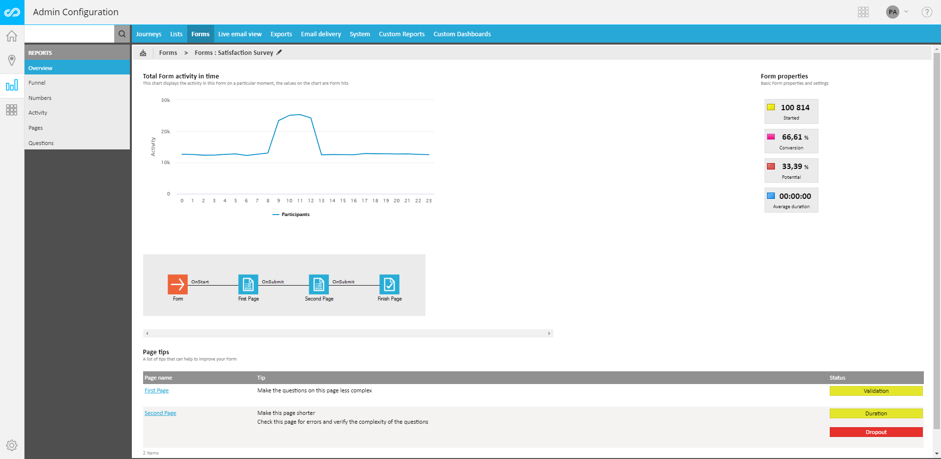The width and height of the screenshot is (941, 459).
Task: Edit form name with pencil icon
Action: pyautogui.click(x=279, y=52)
